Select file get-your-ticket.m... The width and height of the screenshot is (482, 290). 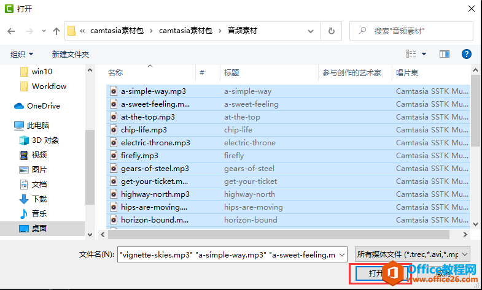click(154, 181)
